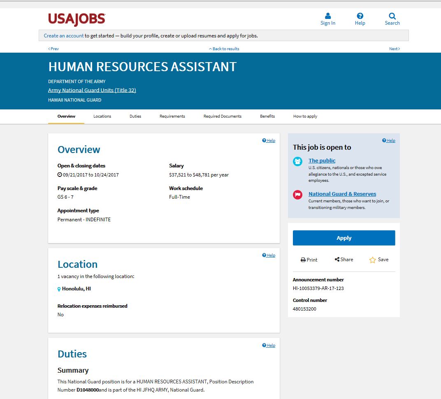Follow the 'Create an account' link

point(64,36)
